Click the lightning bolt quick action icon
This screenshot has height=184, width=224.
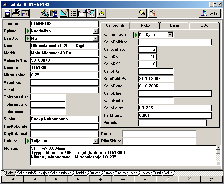coord(45,13)
